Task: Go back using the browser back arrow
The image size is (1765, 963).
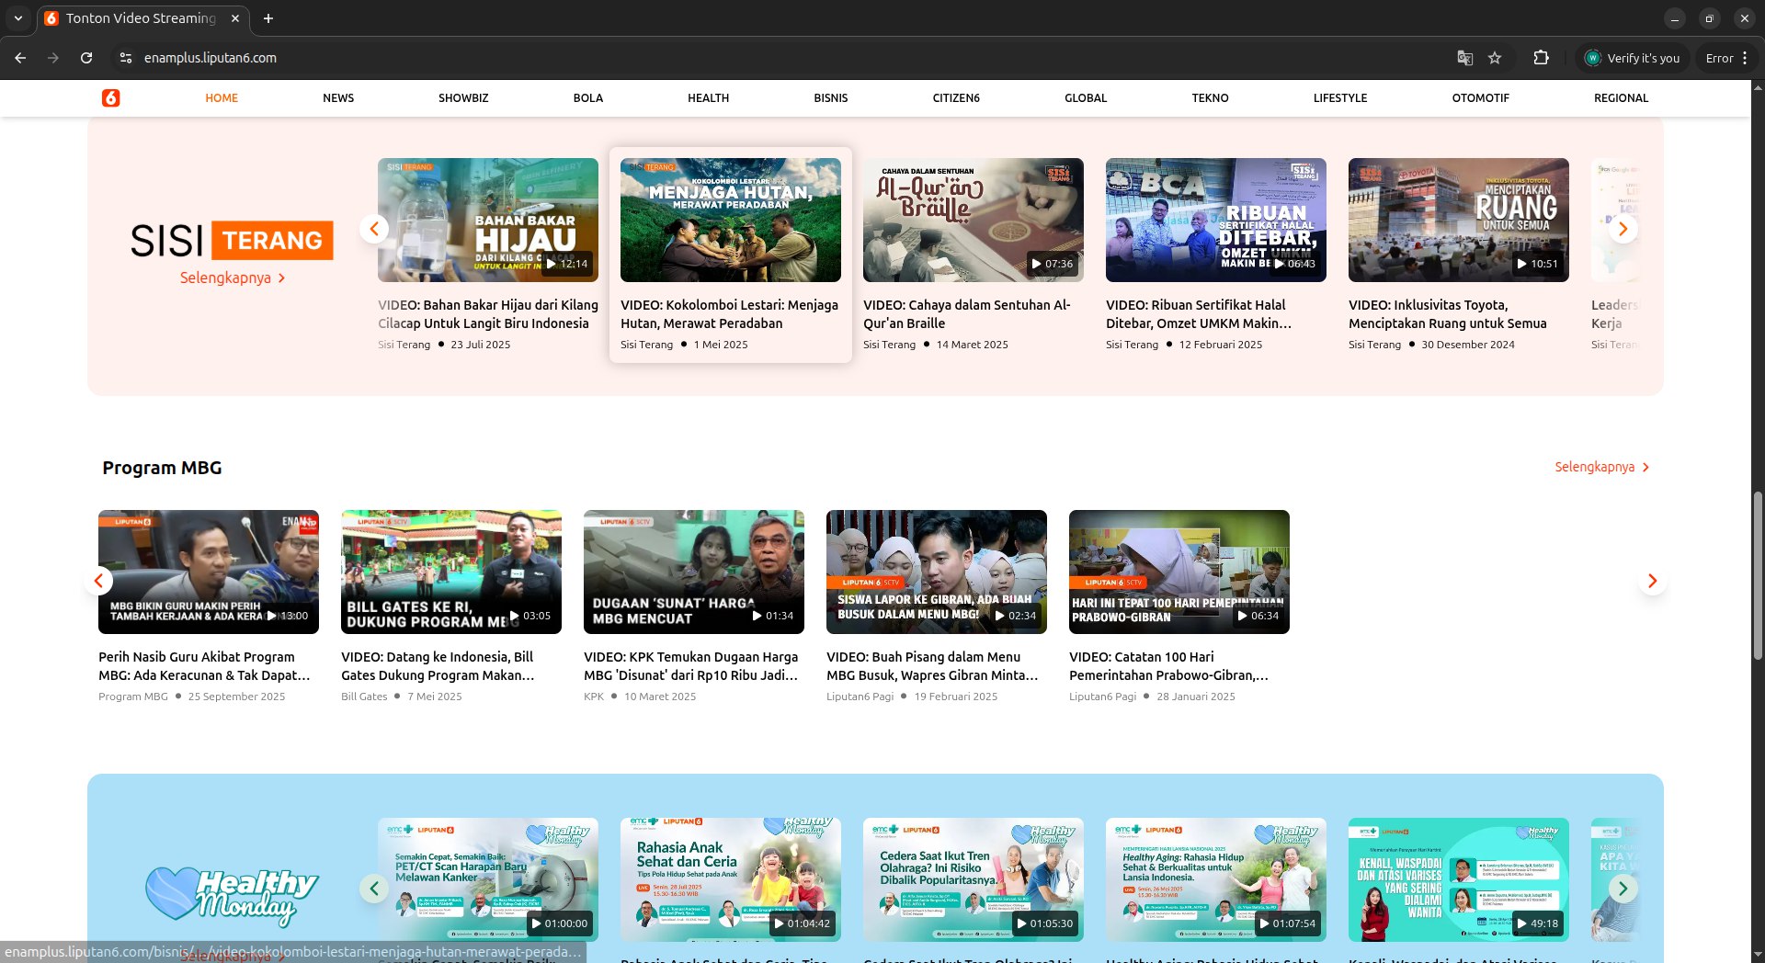Action: tap(20, 58)
